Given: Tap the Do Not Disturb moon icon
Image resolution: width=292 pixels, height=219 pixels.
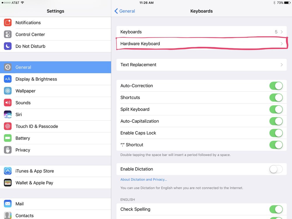Looking at the screenshot, I should [8, 46].
